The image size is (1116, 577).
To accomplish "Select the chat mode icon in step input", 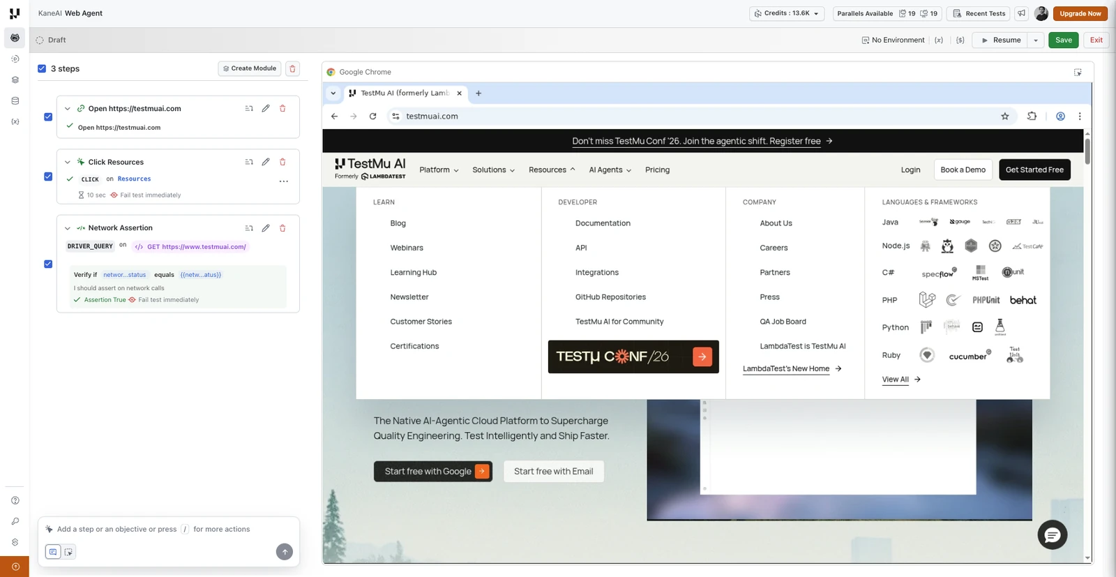I will tap(53, 552).
